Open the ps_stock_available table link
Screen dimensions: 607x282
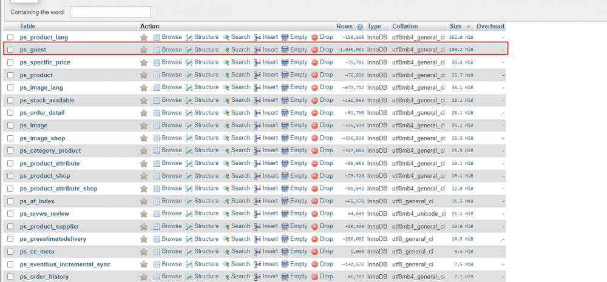click(47, 101)
